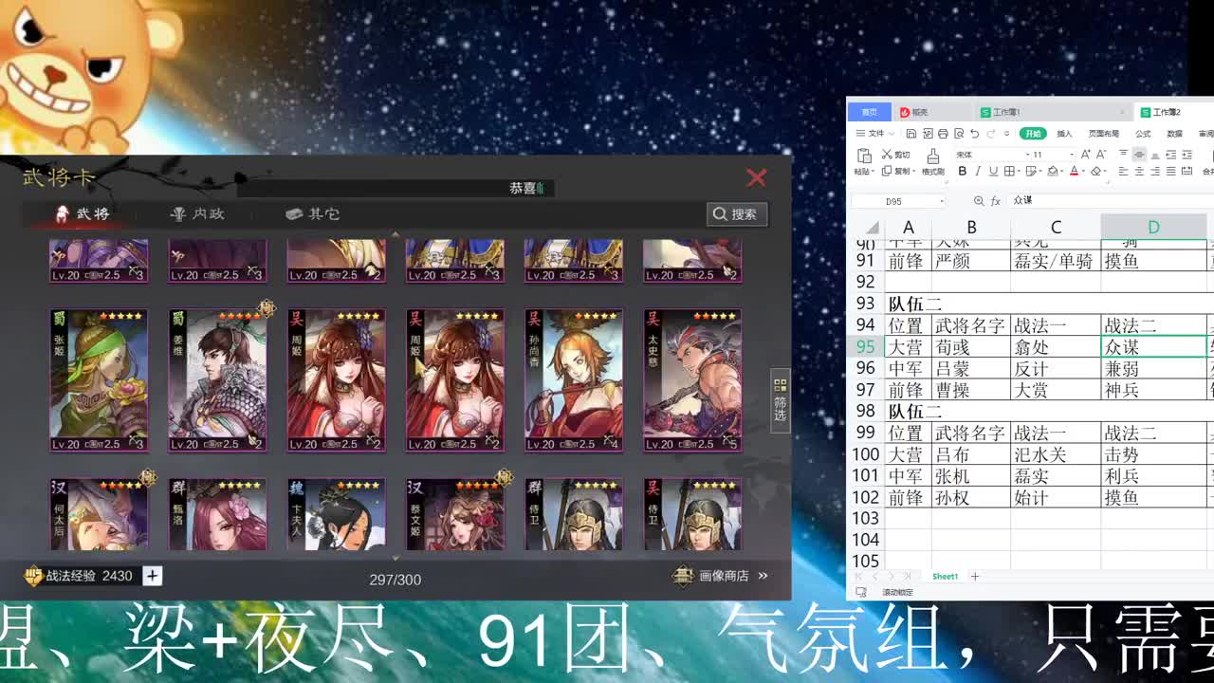Click the fx insert function icon
The height and width of the screenshot is (683, 1214).
point(996,201)
